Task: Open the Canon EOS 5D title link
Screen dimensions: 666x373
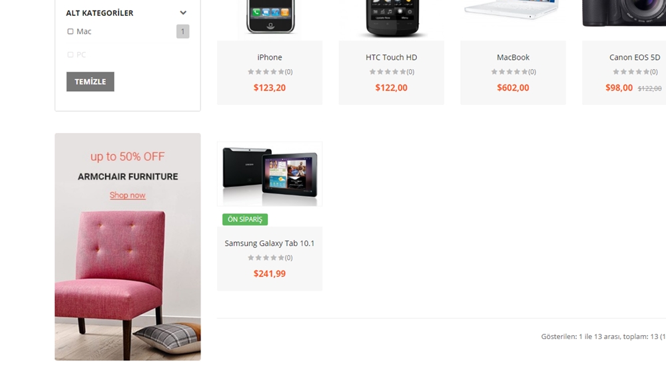Action: tap(635, 57)
